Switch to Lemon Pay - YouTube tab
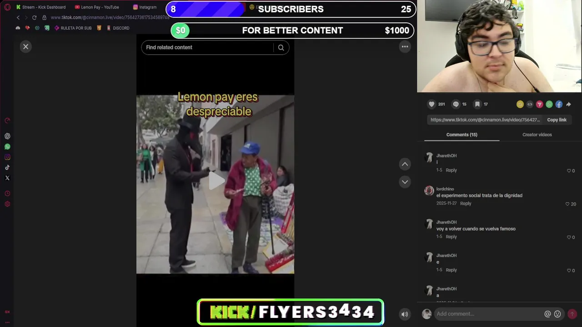 (96, 7)
